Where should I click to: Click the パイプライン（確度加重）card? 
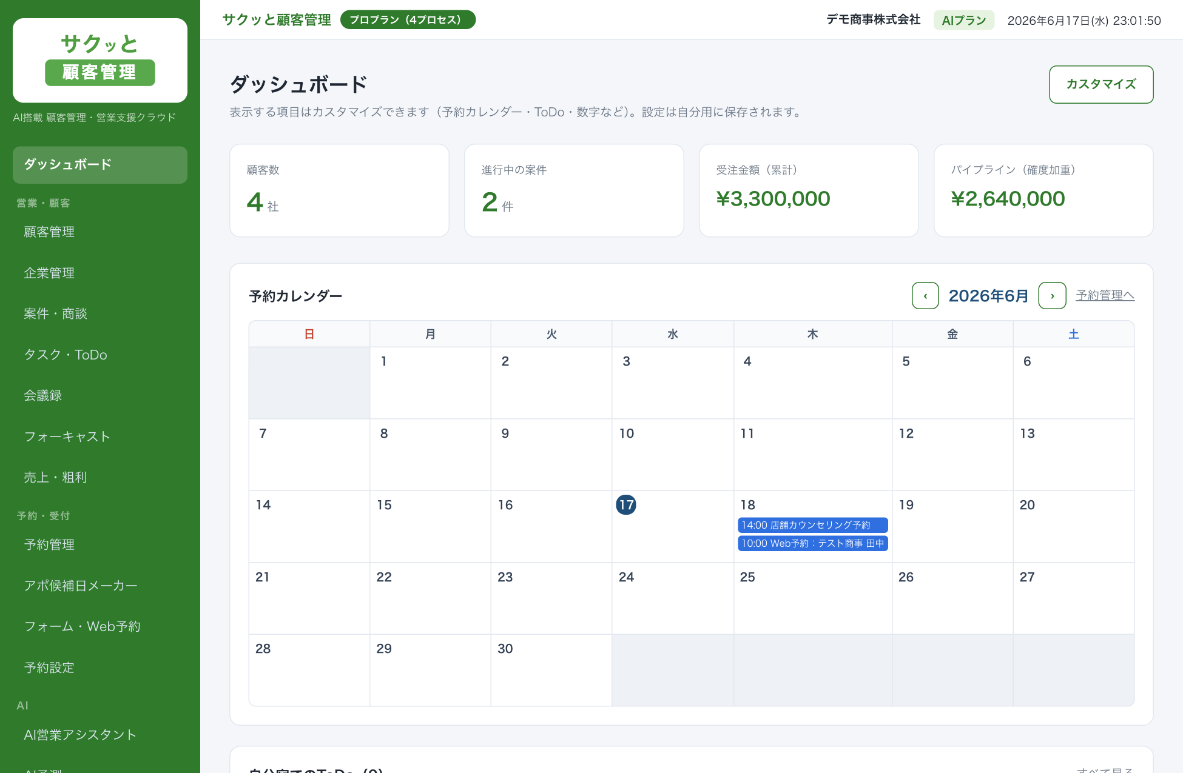[1043, 190]
